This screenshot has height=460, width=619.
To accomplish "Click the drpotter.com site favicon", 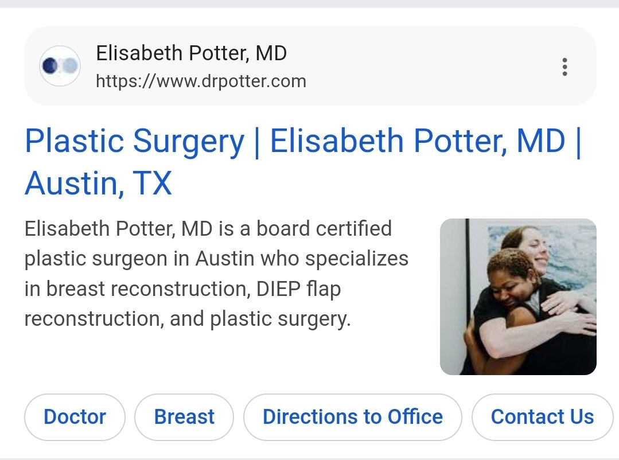I will pos(60,66).
